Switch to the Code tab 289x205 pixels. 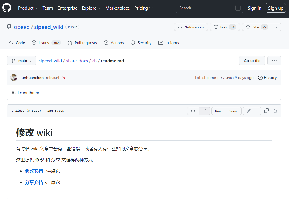coord(17,43)
